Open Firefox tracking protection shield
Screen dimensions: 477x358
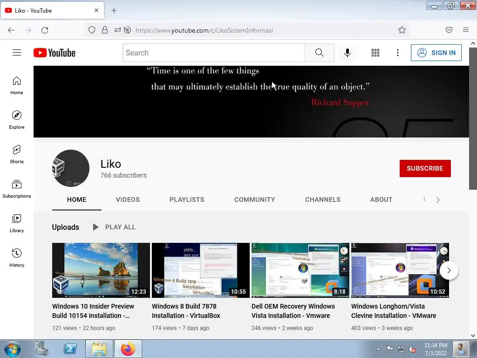click(x=92, y=30)
